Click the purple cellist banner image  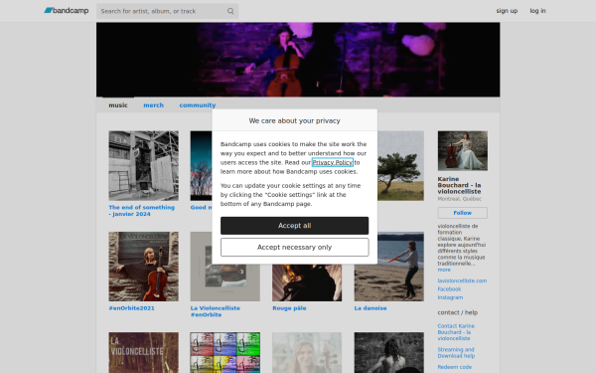coord(298,60)
